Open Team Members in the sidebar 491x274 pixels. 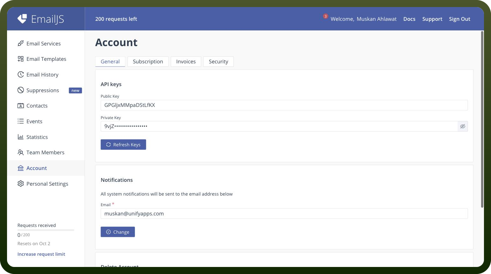pos(46,152)
